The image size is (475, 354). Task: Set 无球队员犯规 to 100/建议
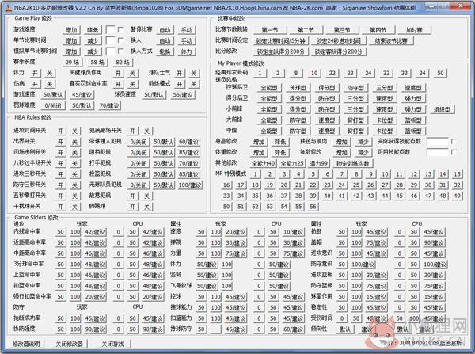pos(190,185)
